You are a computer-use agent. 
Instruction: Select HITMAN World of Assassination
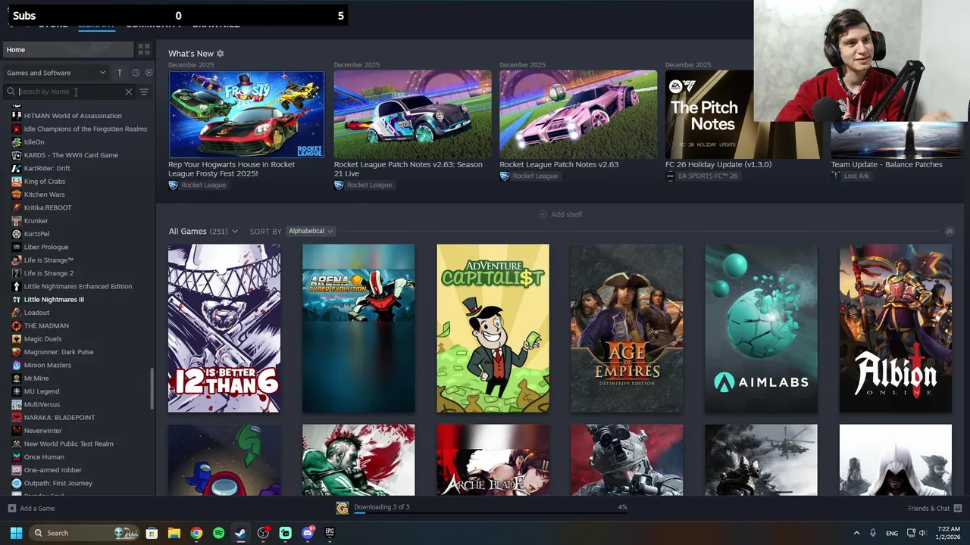click(73, 116)
